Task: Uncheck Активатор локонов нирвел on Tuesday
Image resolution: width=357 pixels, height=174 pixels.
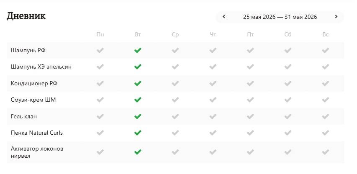Action: pyautogui.click(x=138, y=152)
